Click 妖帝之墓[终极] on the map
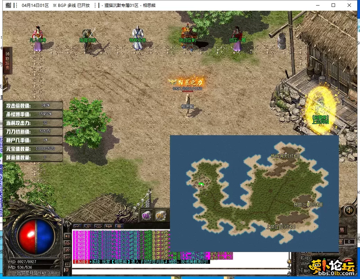The image size is (360, 279). (x=308, y=204)
